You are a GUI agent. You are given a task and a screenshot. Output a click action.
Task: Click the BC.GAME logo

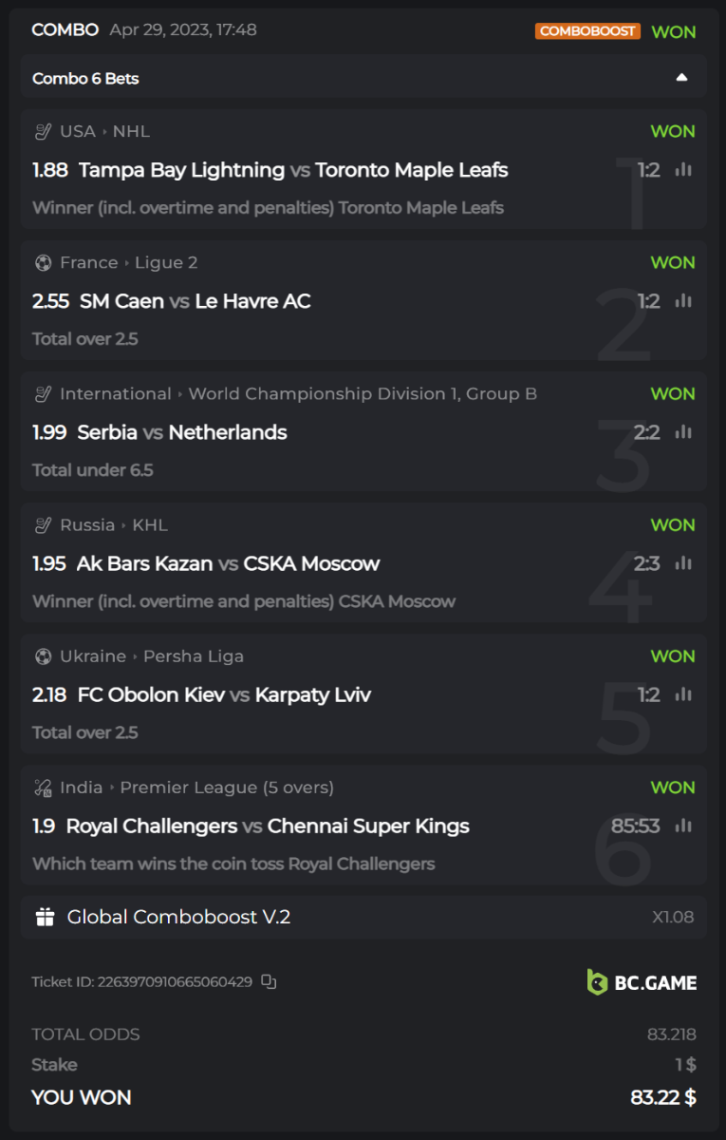click(x=642, y=982)
